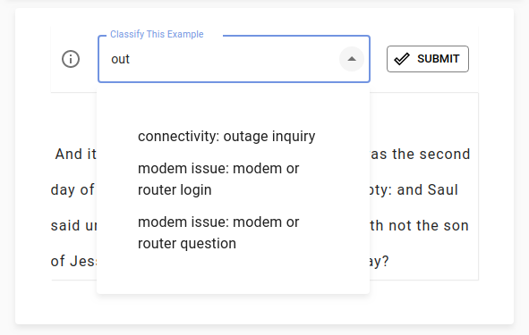Click the question mark ending the passage
Viewport: 529px width, 335px height.
click(x=385, y=261)
